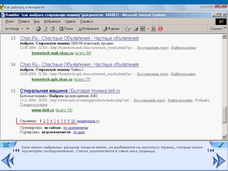228x171 pixels.
Task: Click the Как работать в Интернете app icon
Action: 2,7
